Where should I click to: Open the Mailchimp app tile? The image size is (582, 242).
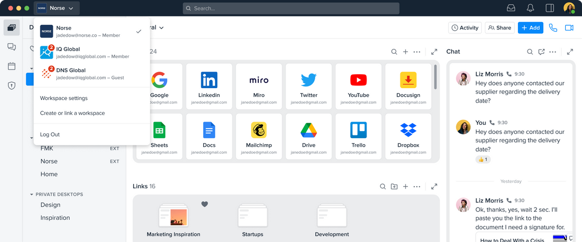pyautogui.click(x=259, y=137)
